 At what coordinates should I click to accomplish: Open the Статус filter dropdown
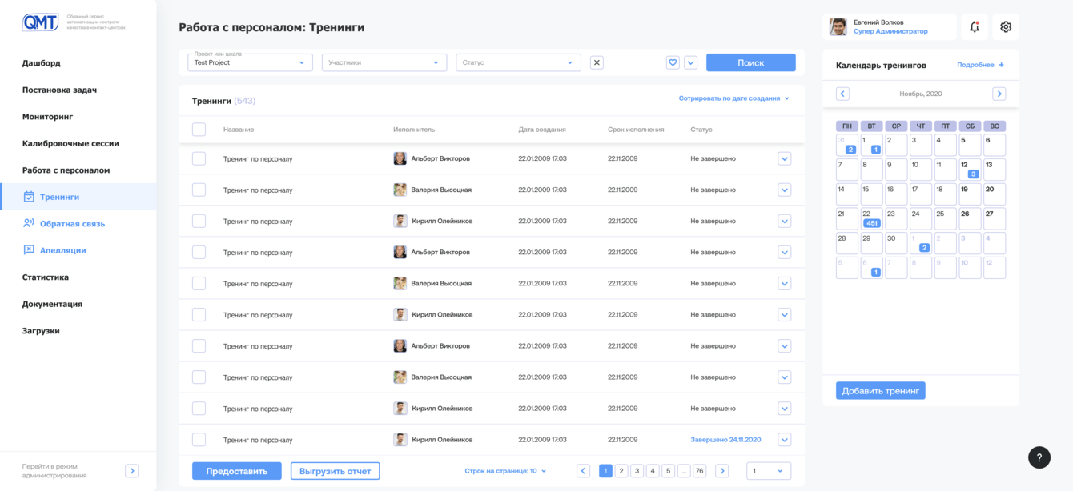(x=518, y=62)
